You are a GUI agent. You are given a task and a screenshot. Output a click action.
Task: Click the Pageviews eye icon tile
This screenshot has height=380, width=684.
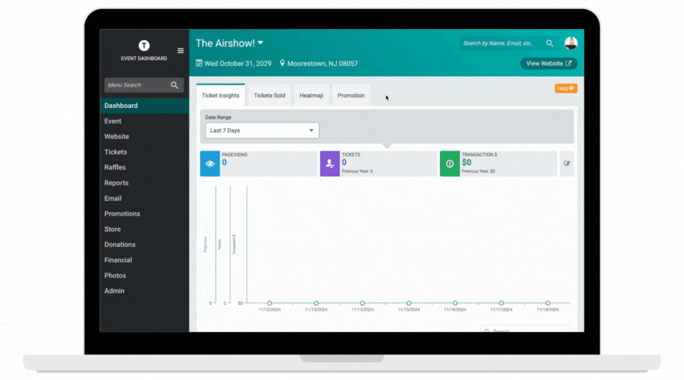(210, 163)
